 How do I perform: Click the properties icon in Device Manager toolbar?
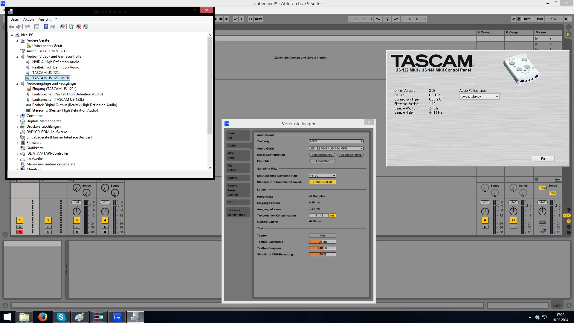(36, 27)
